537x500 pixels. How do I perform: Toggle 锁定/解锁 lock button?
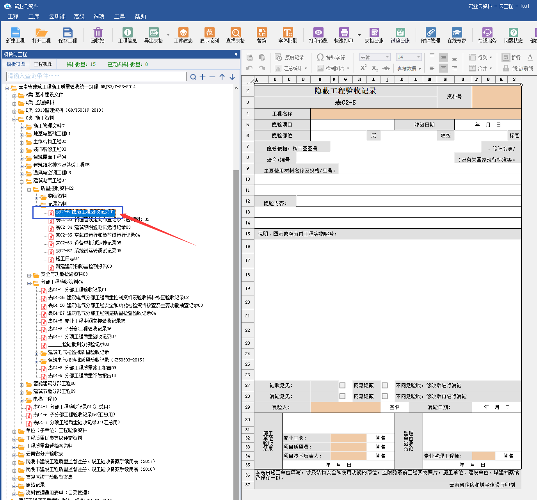[517, 68]
